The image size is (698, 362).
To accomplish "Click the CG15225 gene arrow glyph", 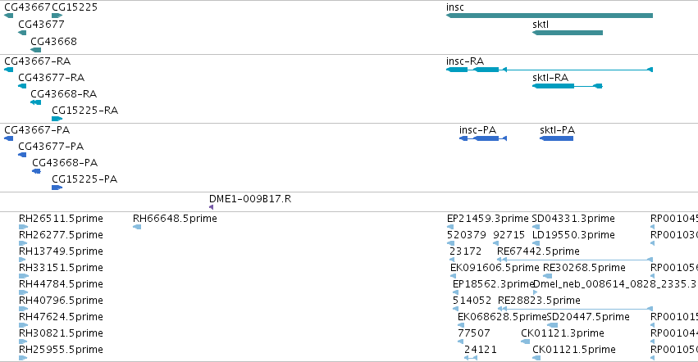I will click(57, 16).
